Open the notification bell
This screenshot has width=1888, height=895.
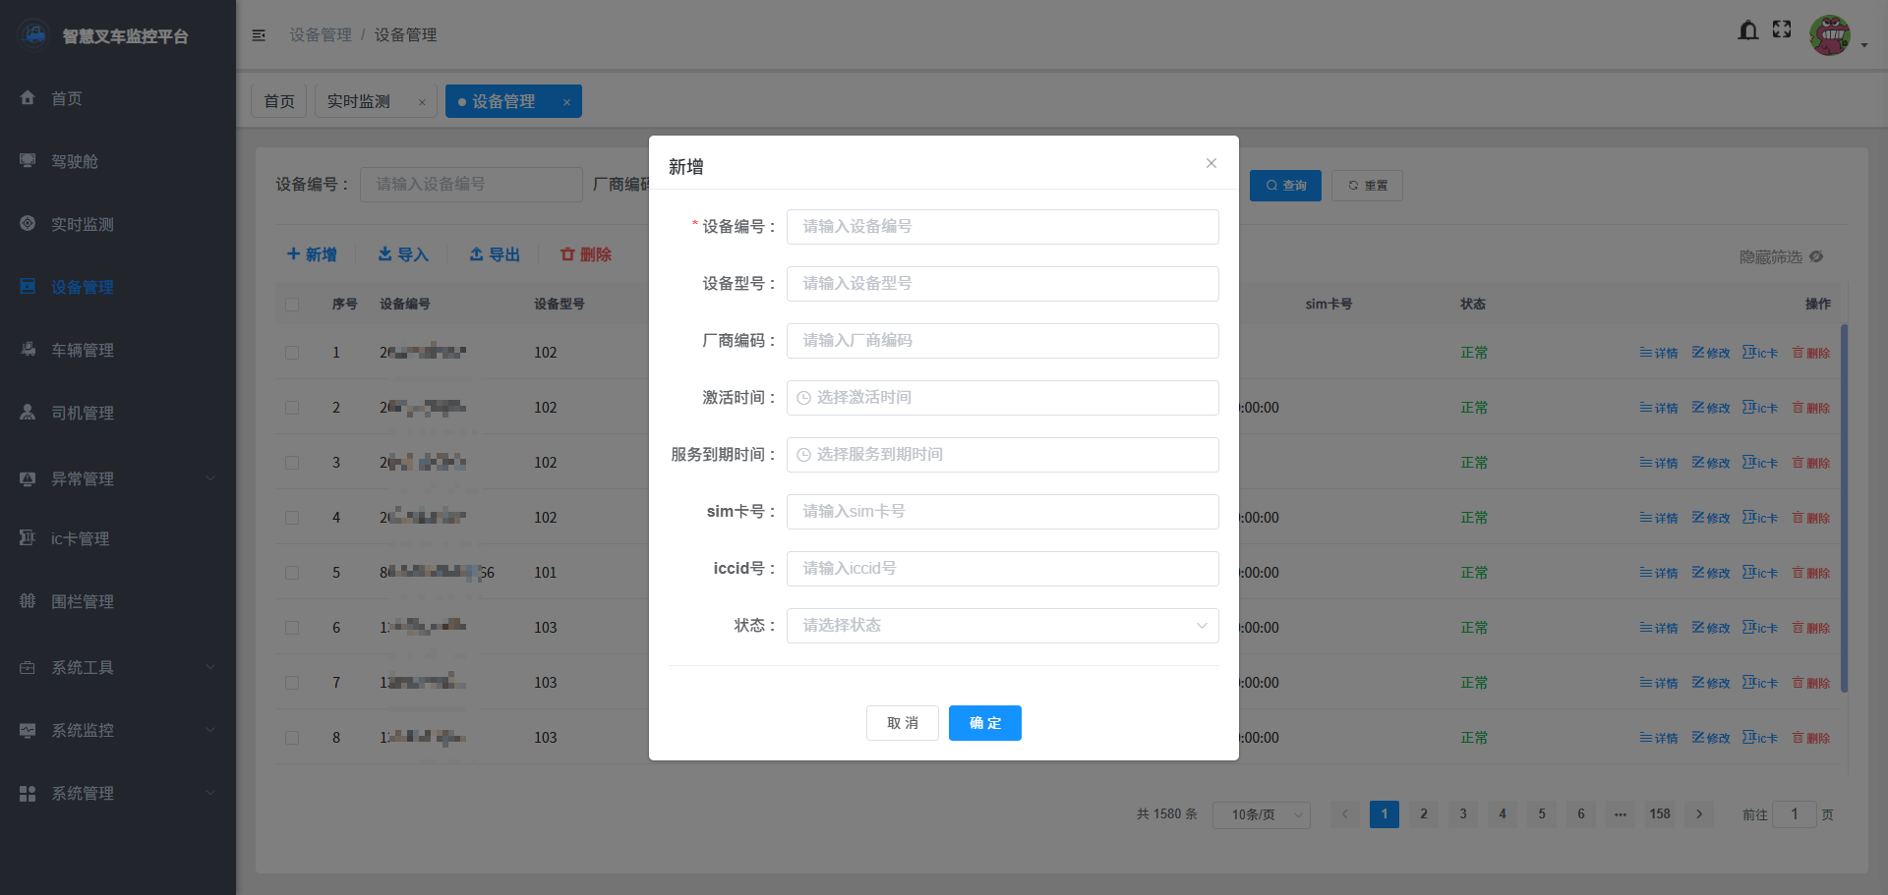1748,30
